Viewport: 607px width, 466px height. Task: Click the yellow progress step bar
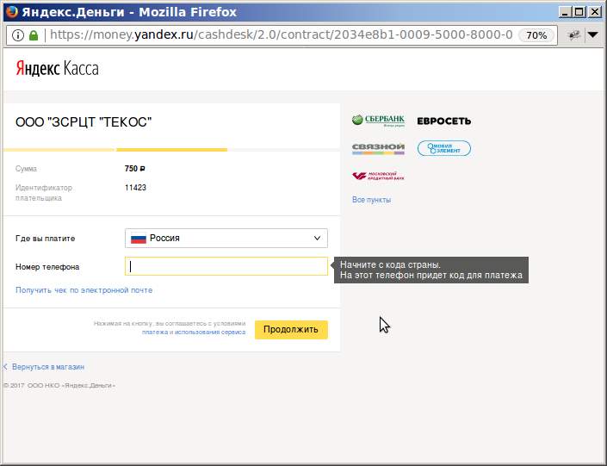(171, 150)
